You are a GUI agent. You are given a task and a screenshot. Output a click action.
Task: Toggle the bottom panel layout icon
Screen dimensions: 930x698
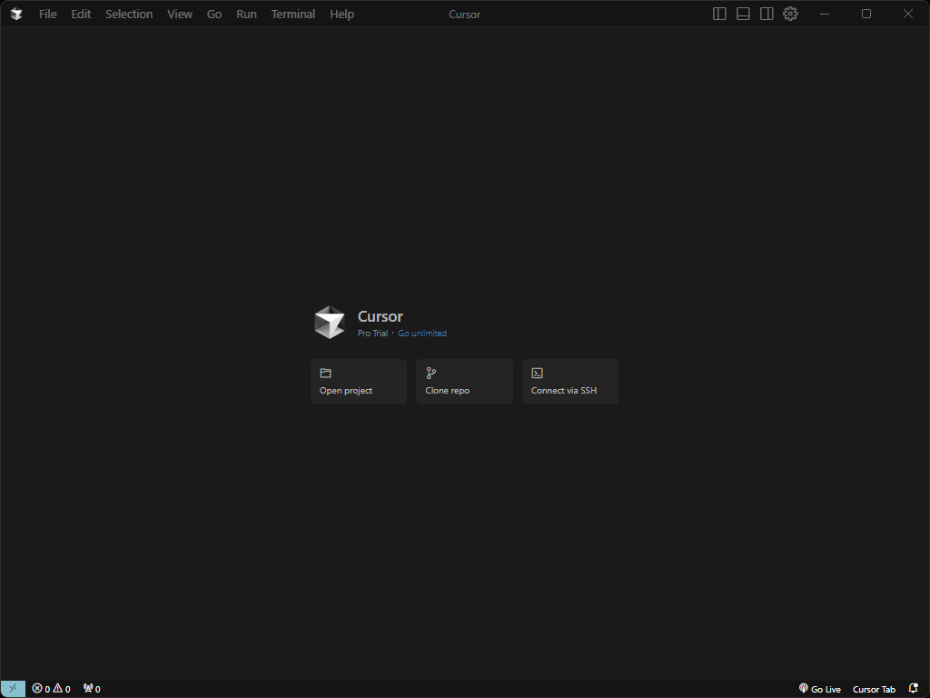[x=743, y=14]
